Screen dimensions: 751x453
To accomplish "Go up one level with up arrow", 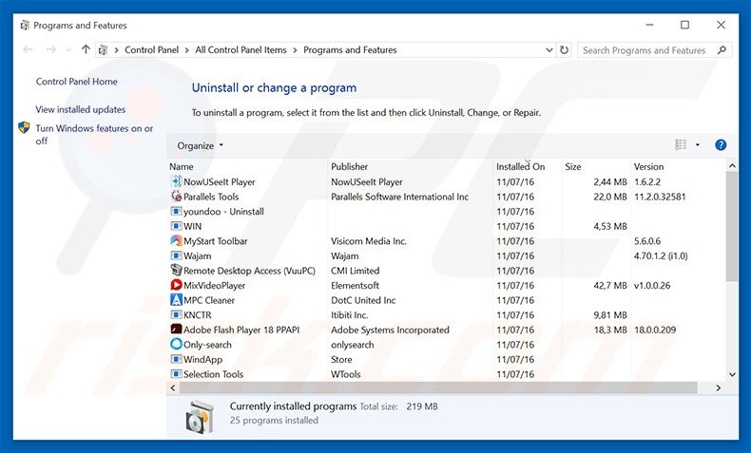I will tap(86, 48).
